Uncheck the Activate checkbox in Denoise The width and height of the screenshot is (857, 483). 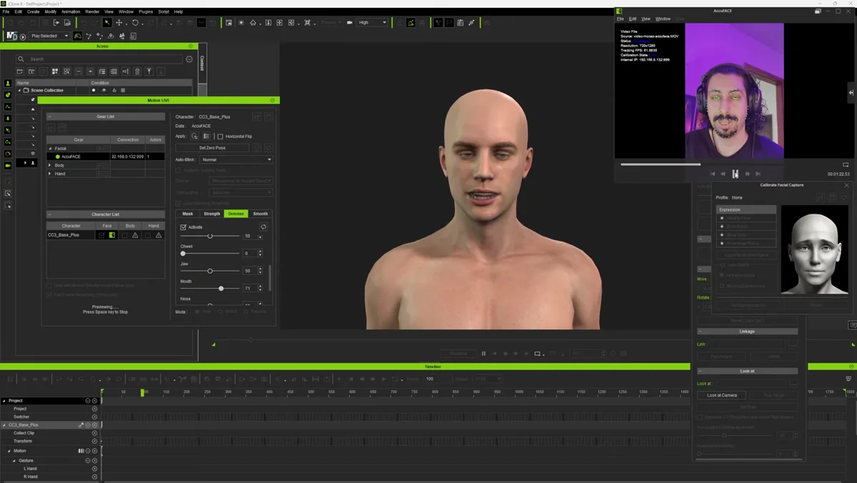click(x=184, y=227)
